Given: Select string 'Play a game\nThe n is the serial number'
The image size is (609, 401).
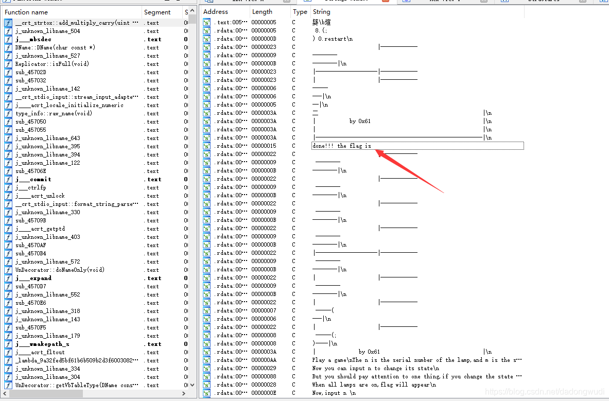Looking at the screenshot, I should [x=417, y=360].
